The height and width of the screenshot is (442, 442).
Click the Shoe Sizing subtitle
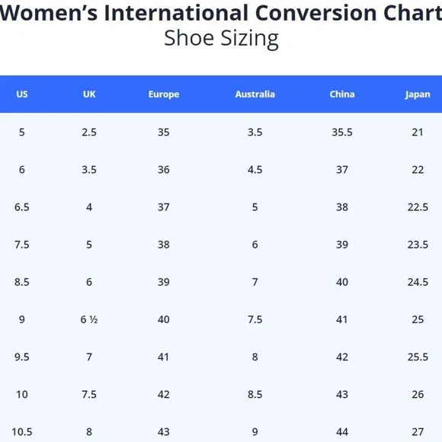point(221,39)
